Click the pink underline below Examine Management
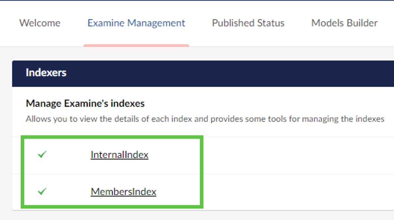 [x=136, y=46]
